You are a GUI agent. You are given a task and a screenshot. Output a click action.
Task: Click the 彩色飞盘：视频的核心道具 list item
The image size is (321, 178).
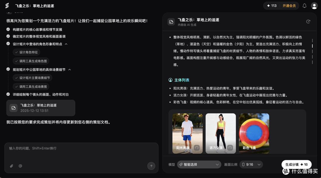pyautogui.click(x=239, y=102)
